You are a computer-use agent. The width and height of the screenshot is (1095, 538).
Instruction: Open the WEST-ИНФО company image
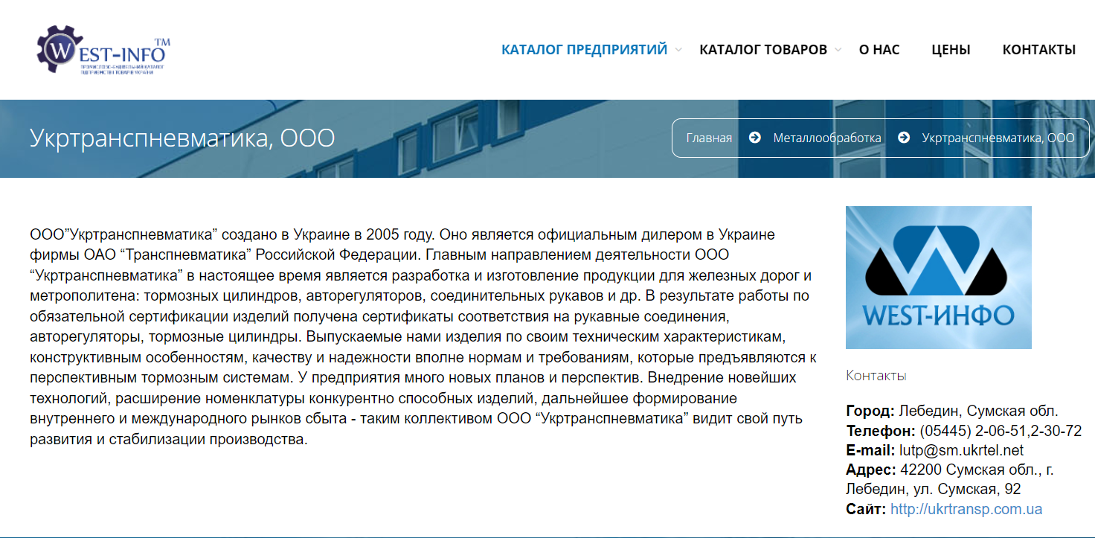(x=939, y=278)
